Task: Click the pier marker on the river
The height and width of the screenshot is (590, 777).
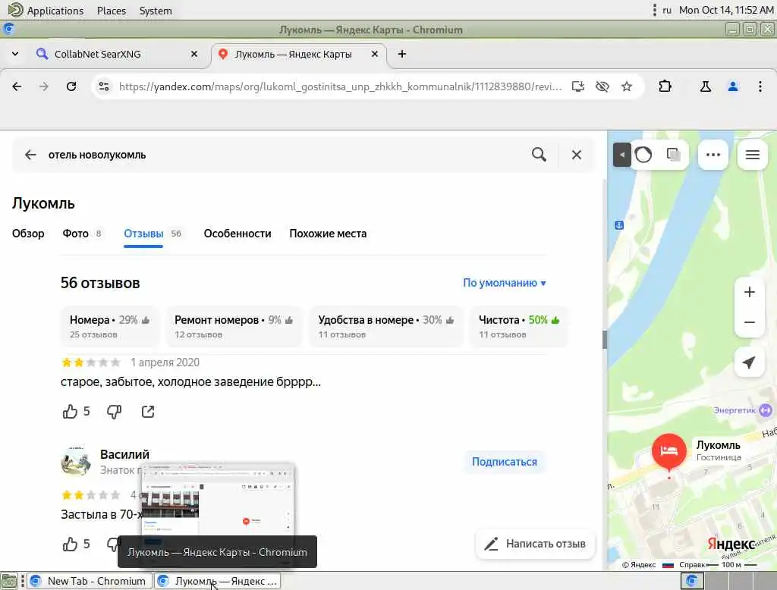Action: tap(619, 225)
